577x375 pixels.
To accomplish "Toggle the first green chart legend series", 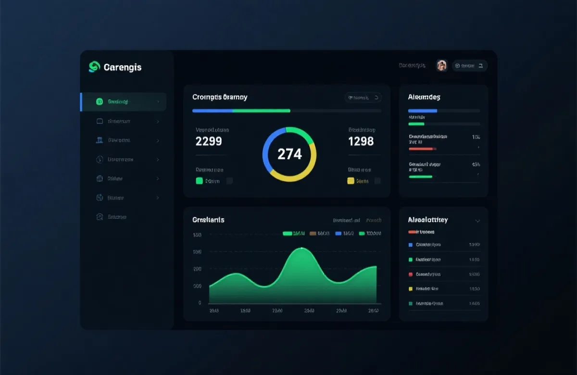I will click(x=293, y=233).
